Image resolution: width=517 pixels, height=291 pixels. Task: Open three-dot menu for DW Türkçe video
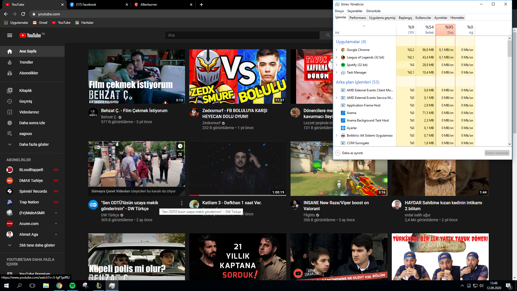point(182,203)
